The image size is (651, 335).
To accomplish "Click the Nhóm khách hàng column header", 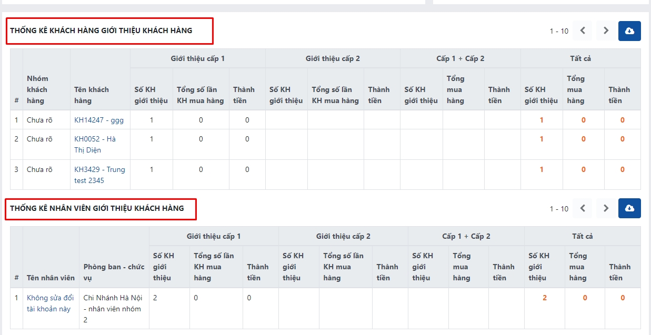I will [37, 89].
